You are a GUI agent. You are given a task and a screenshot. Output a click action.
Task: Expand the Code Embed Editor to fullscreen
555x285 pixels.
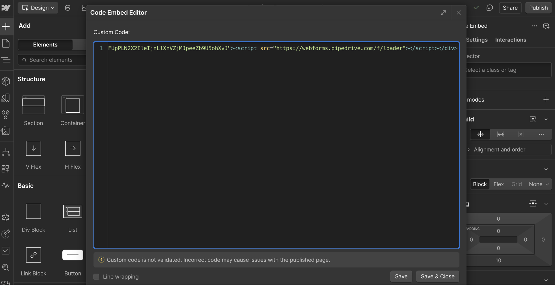443,13
